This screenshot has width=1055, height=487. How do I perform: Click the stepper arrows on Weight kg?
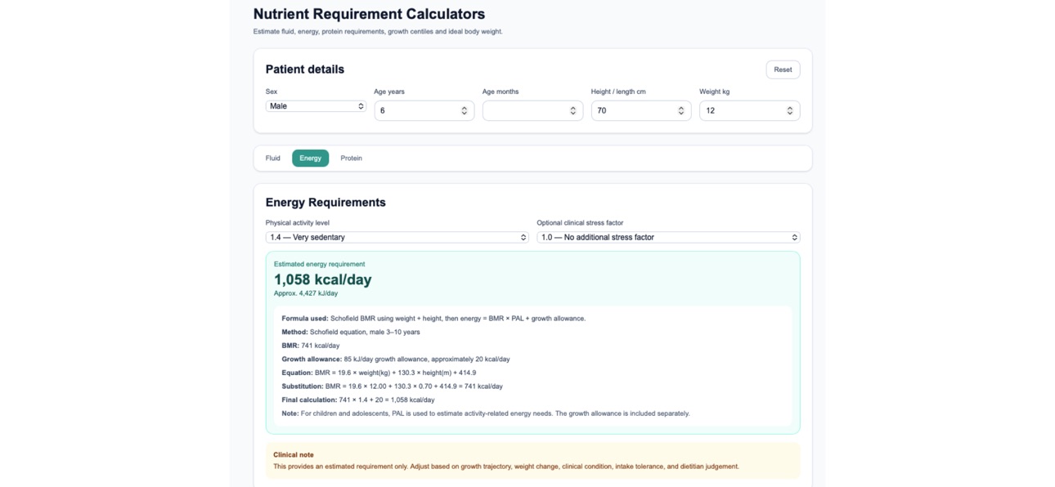(x=790, y=110)
